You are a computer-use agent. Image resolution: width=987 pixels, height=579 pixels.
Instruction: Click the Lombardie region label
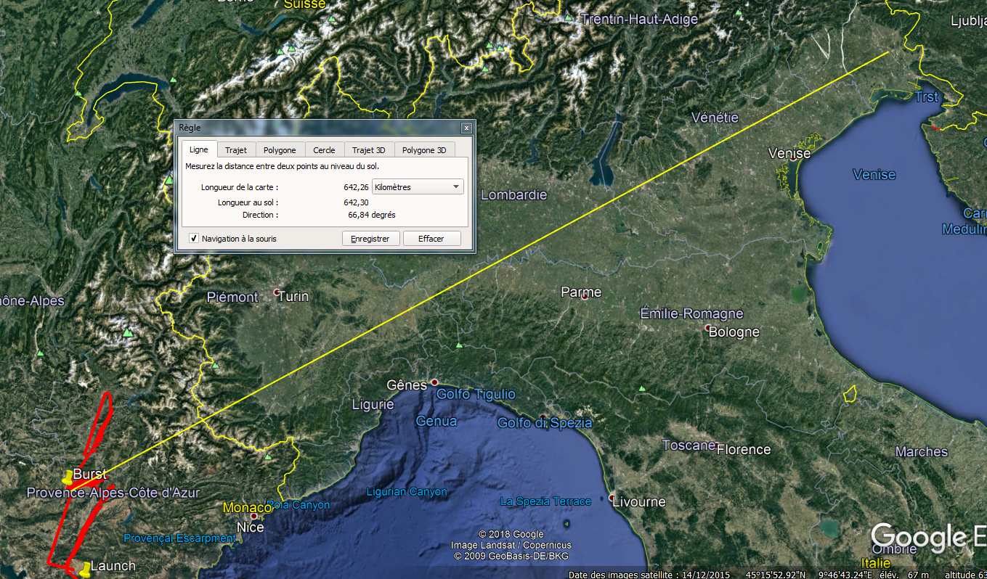point(514,195)
